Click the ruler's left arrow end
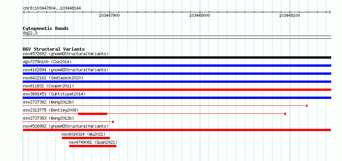The height and width of the screenshot is (161, 342). point(24,12)
